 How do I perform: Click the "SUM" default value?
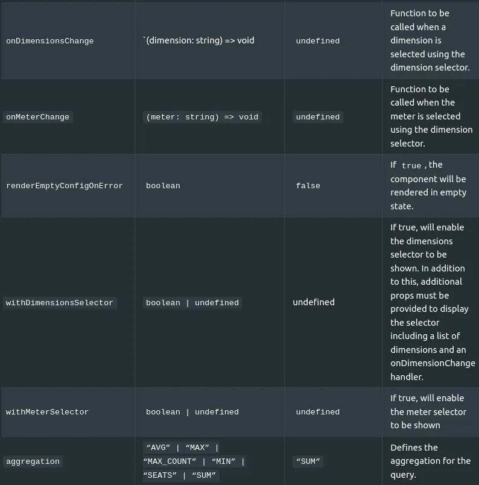pyautogui.click(x=308, y=461)
